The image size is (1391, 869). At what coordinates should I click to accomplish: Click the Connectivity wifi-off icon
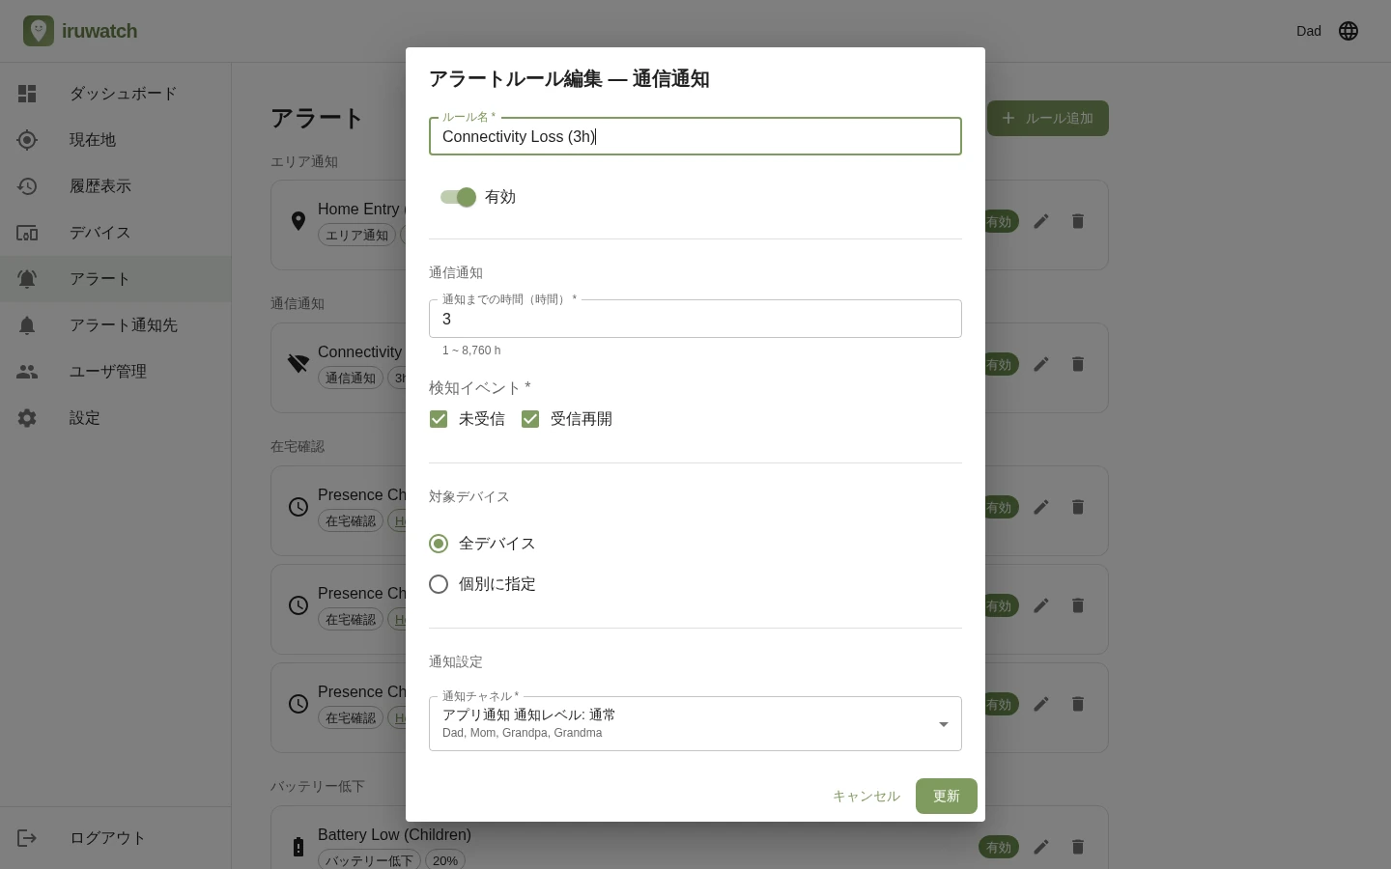pyautogui.click(x=298, y=364)
